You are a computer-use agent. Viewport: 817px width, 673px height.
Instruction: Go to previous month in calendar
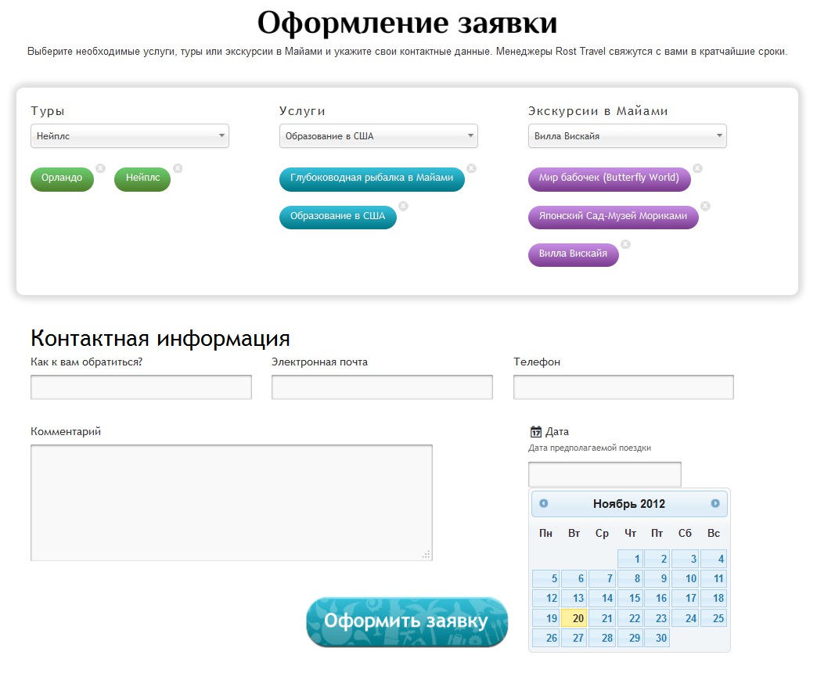(x=543, y=503)
